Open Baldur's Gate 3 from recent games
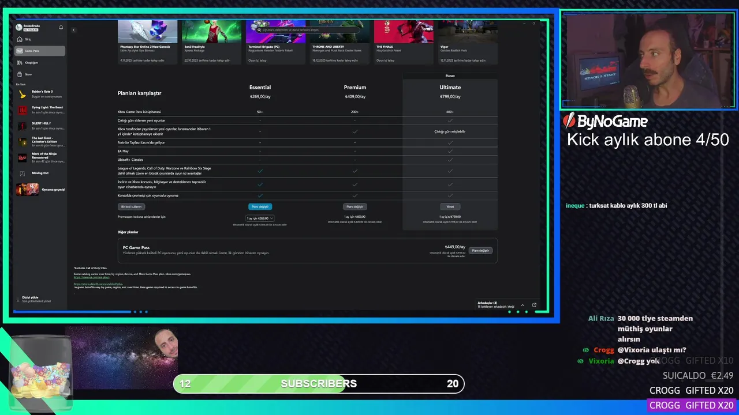This screenshot has height=415, width=739. point(40,94)
